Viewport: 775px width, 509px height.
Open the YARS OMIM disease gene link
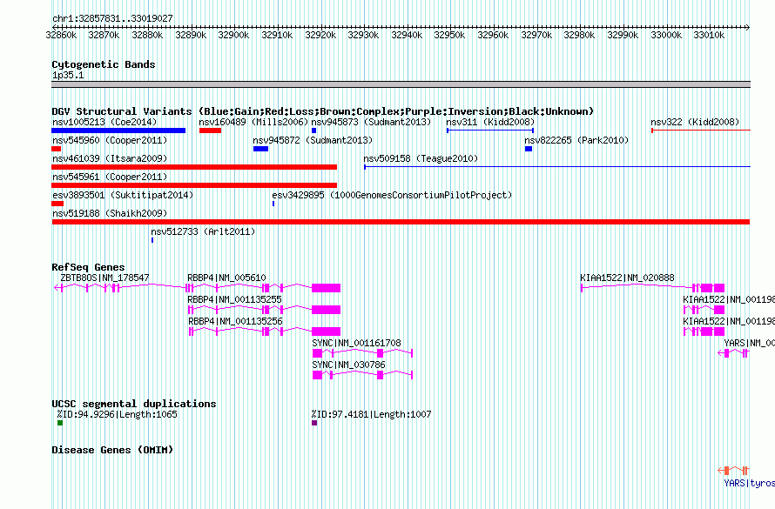(749, 483)
